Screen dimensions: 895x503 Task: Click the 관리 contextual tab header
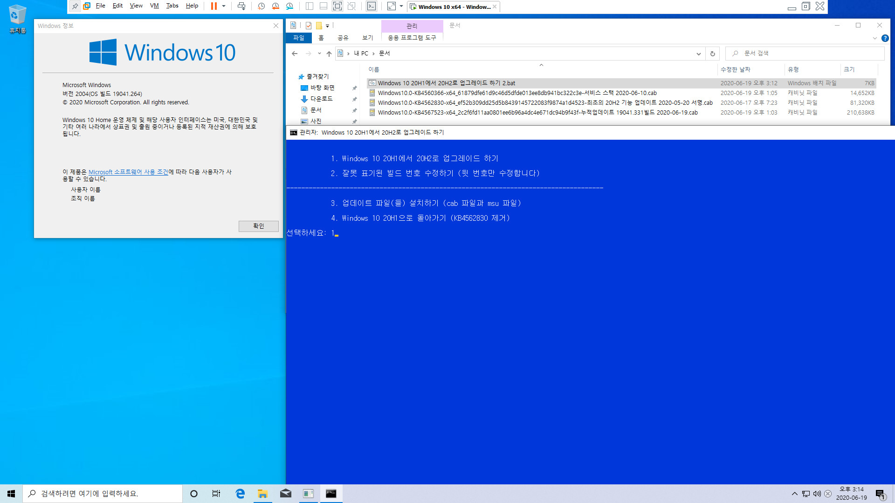(x=412, y=26)
